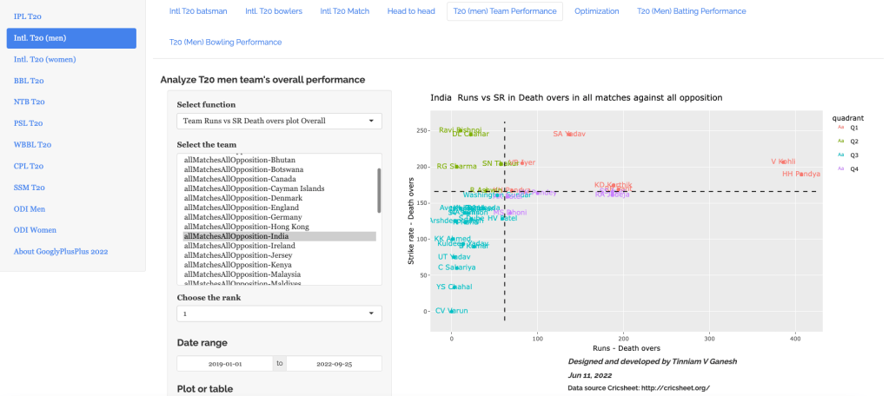Select Intl. T20 (women) in sidebar
Image resolution: width=889 pixels, height=396 pixels.
(45, 59)
